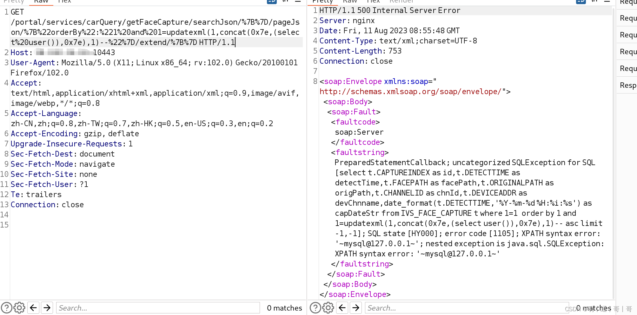This screenshot has width=637, height=315.
Task: Open response pane search settings gear
Action: pyautogui.click(x=328, y=308)
